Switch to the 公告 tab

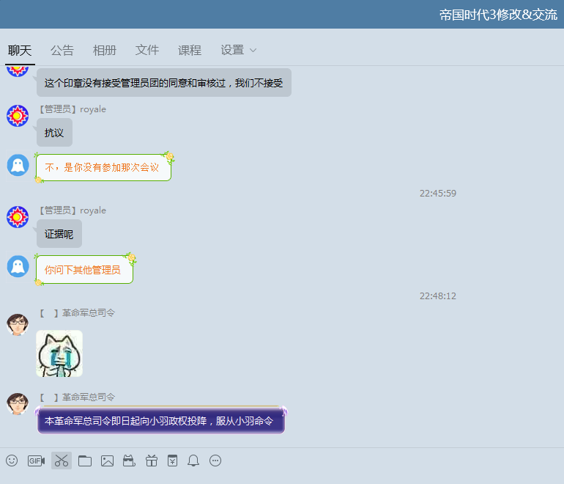click(62, 51)
